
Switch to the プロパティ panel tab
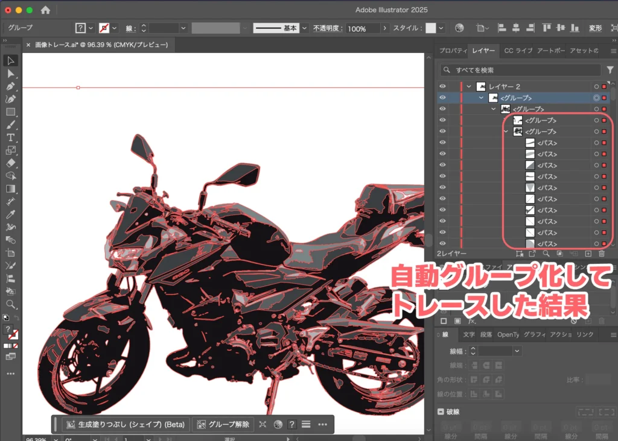(453, 51)
